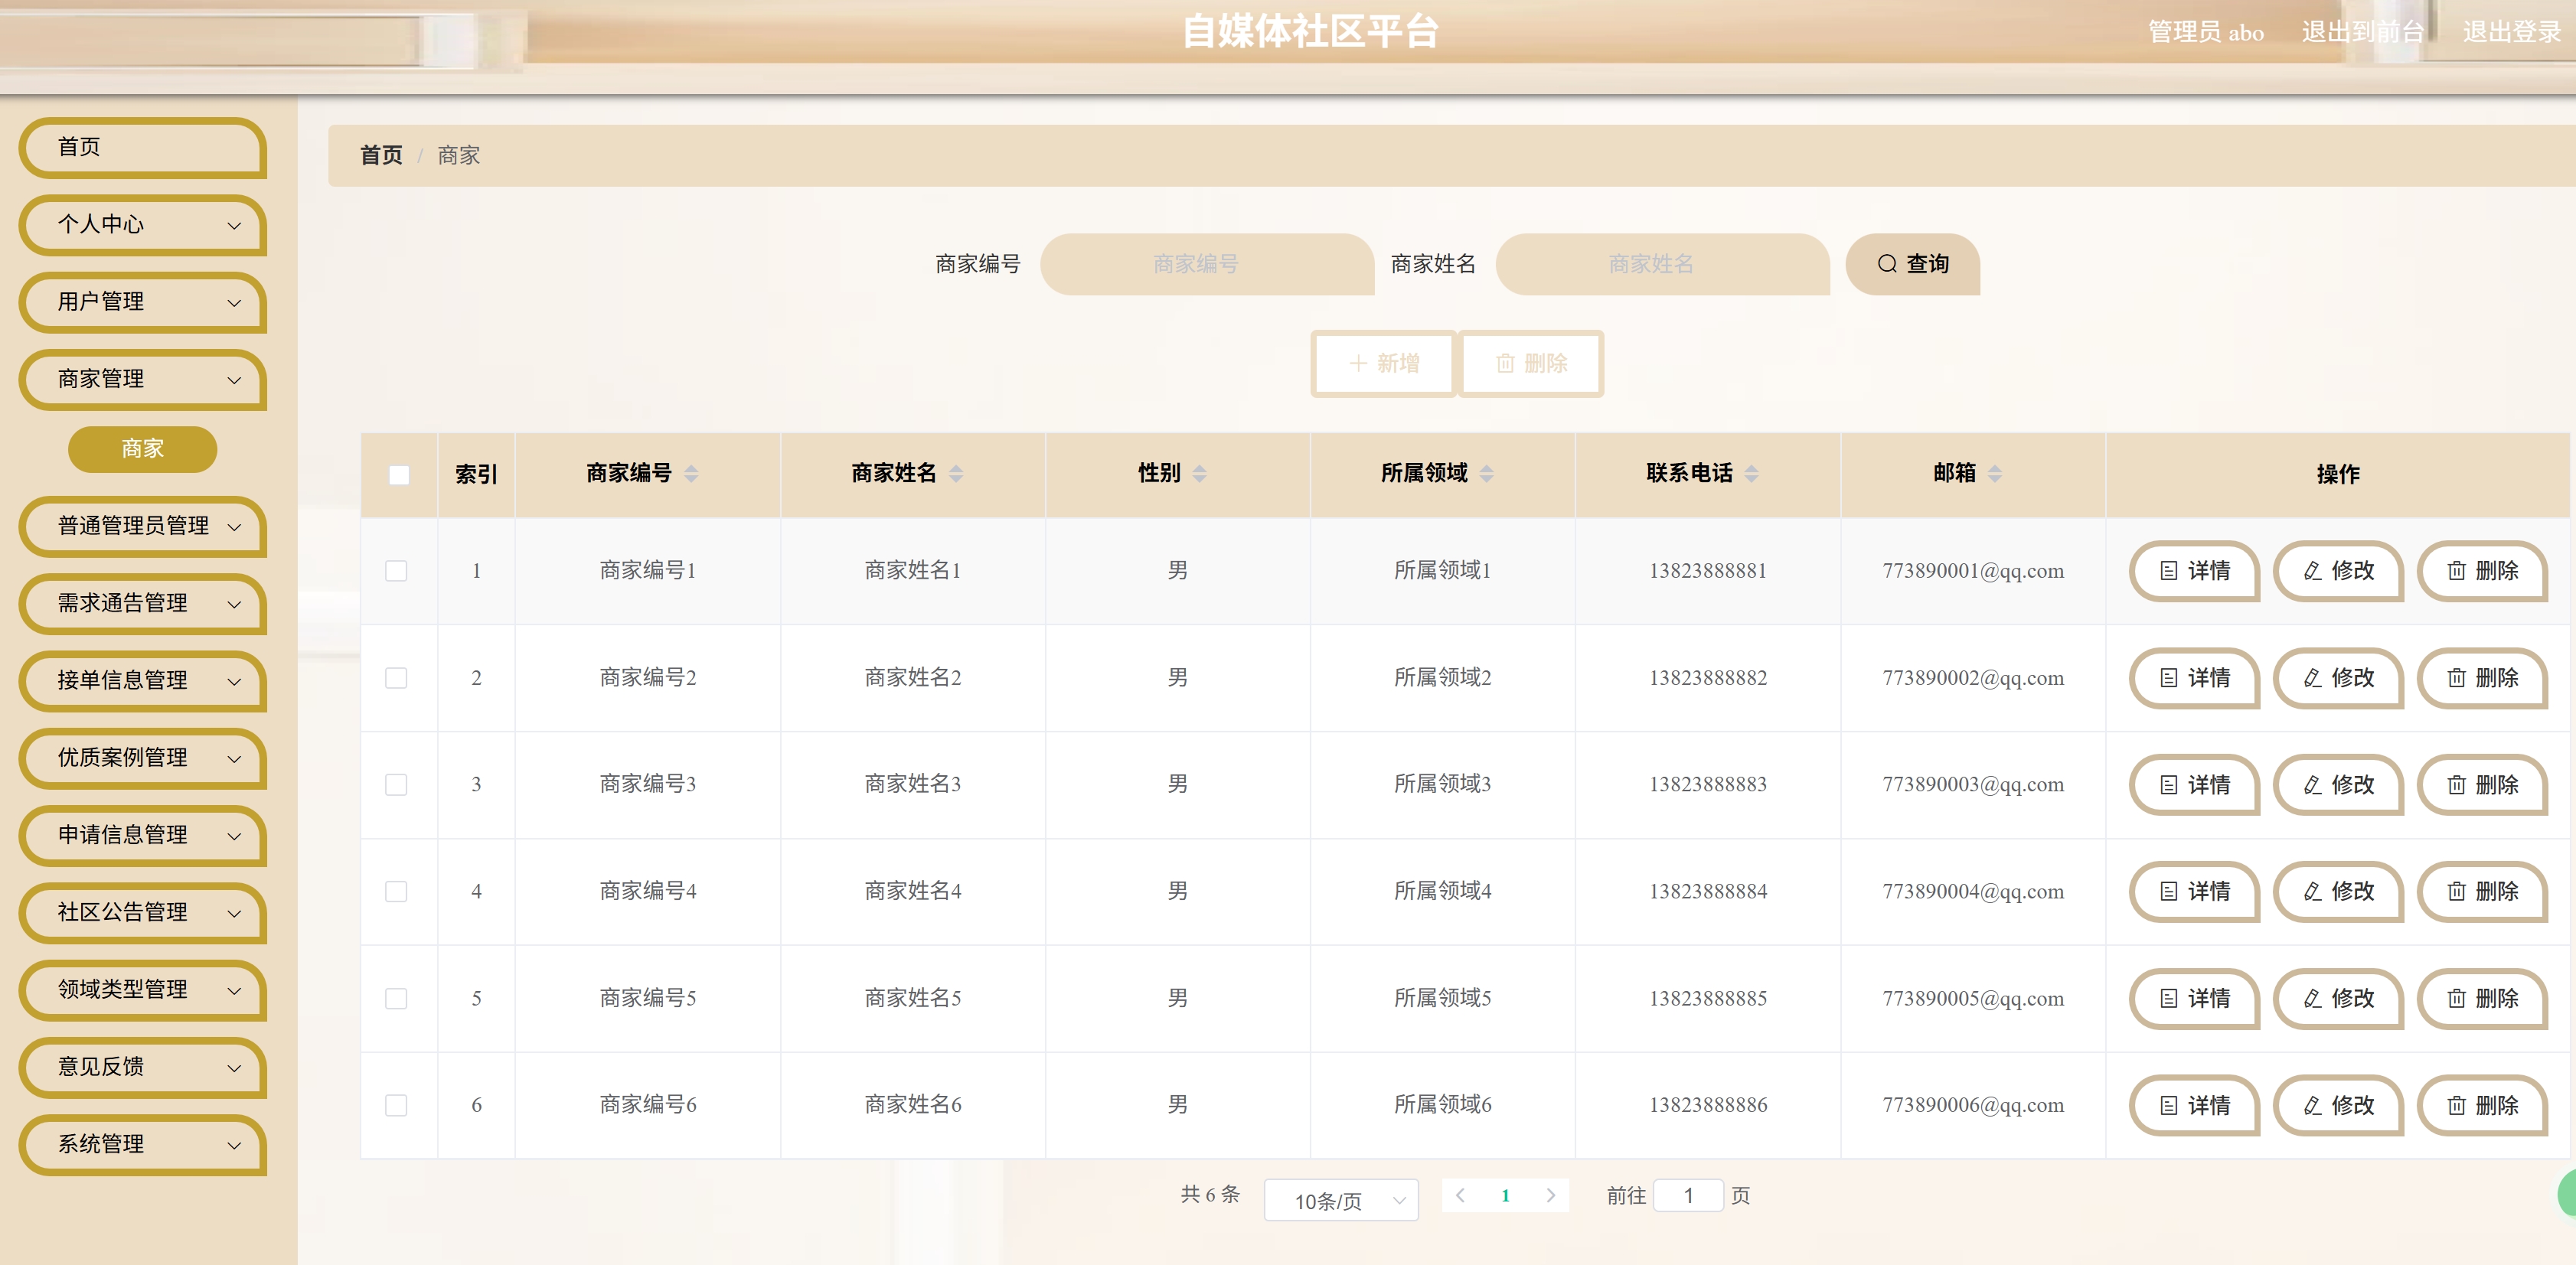Click the plus icon on 新增
The height and width of the screenshot is (1265, 2576).
pyautogui.click(x=1358, y=364)
